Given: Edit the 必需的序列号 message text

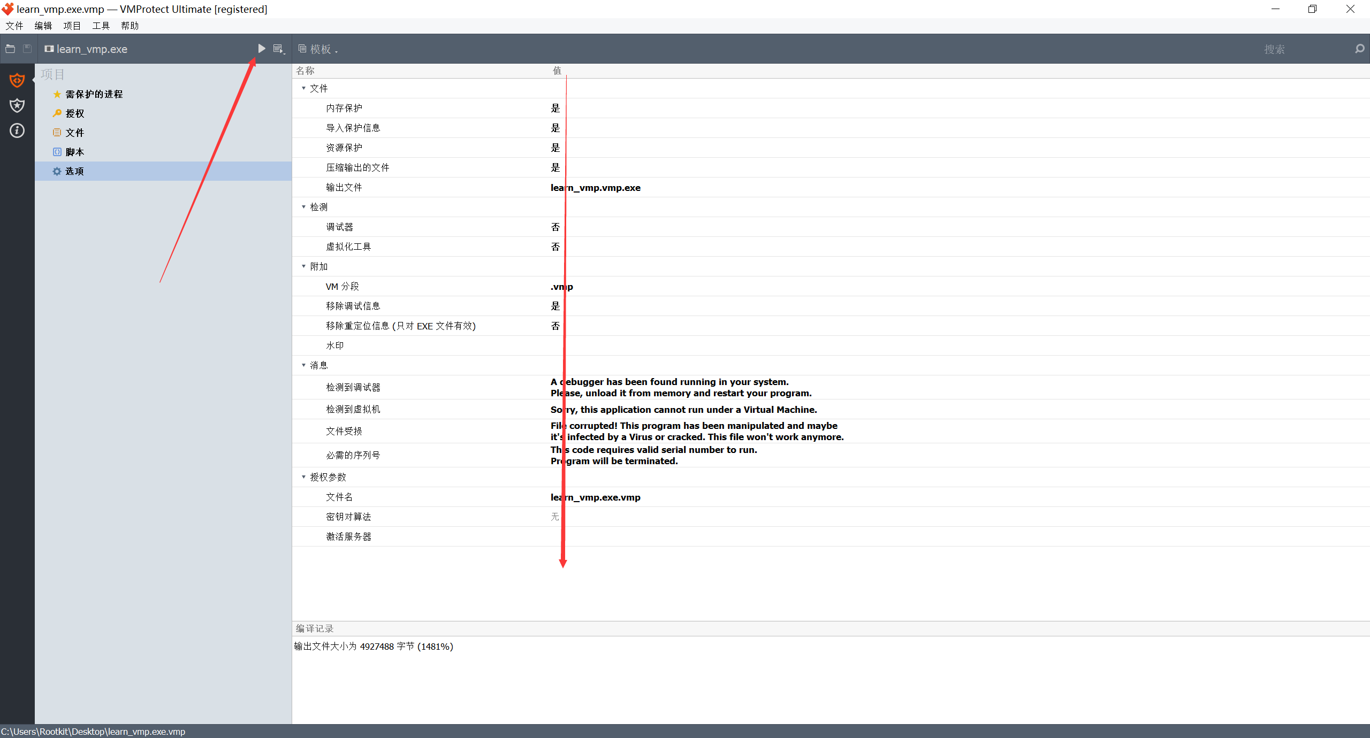Looking at the screenshot, I should point(654,455).
